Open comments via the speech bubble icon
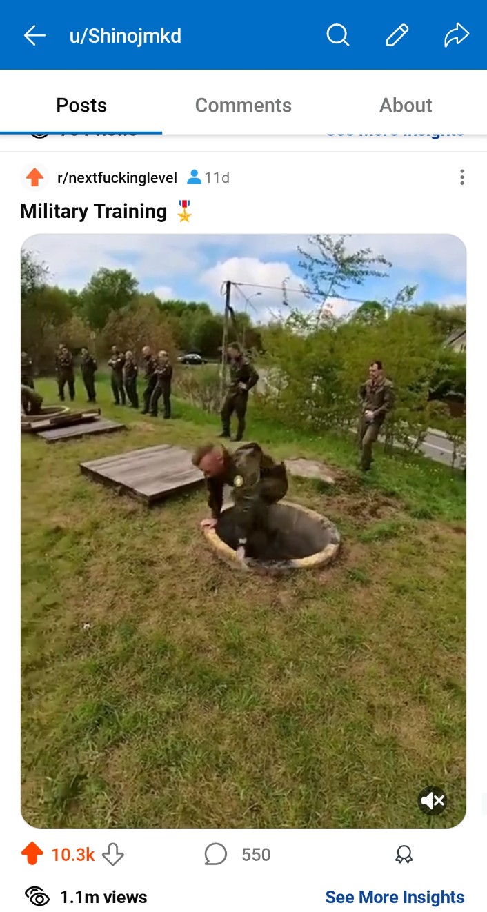487x912 pixels. [x=216, y=855]
